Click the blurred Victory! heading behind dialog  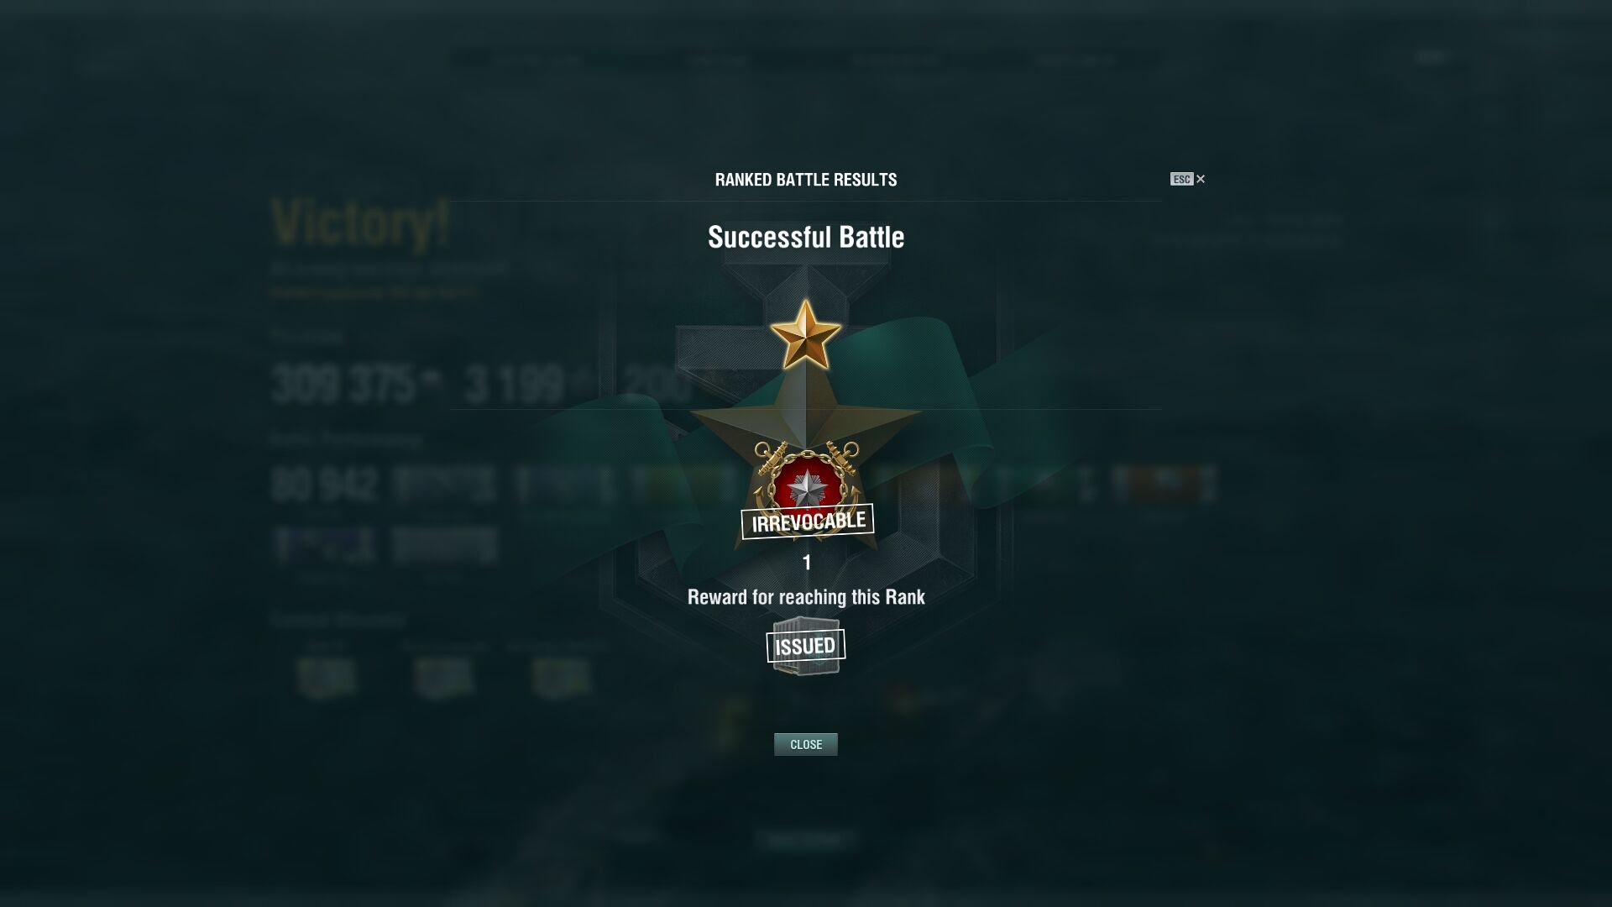click(x=361, y=223)
